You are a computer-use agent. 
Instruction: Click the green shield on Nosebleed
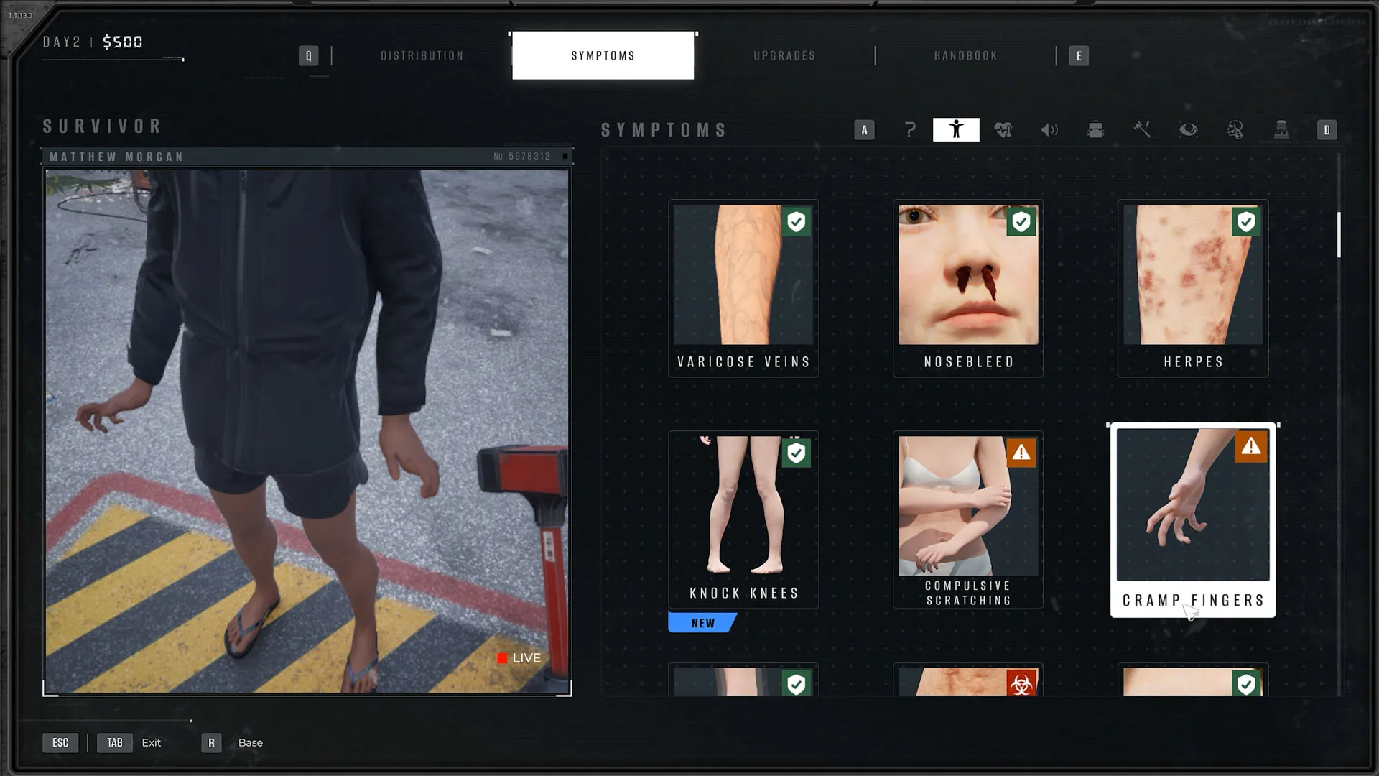click(1021, 222)
